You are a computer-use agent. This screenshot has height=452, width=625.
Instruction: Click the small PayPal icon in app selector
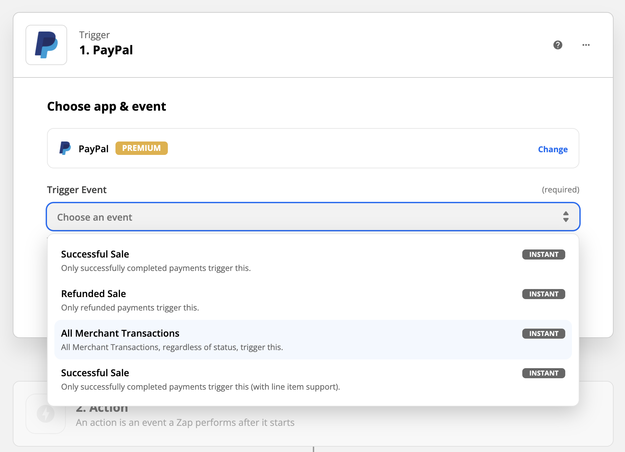coord(65,148)
